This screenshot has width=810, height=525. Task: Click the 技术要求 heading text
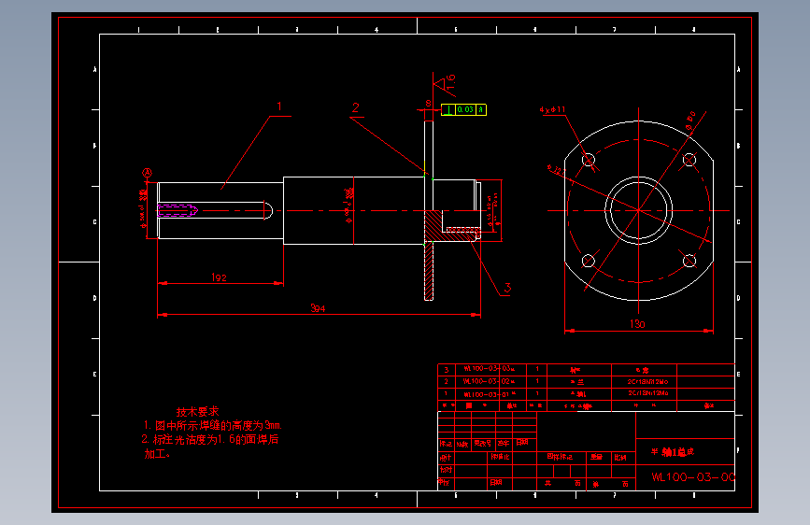tap(197, 412)
